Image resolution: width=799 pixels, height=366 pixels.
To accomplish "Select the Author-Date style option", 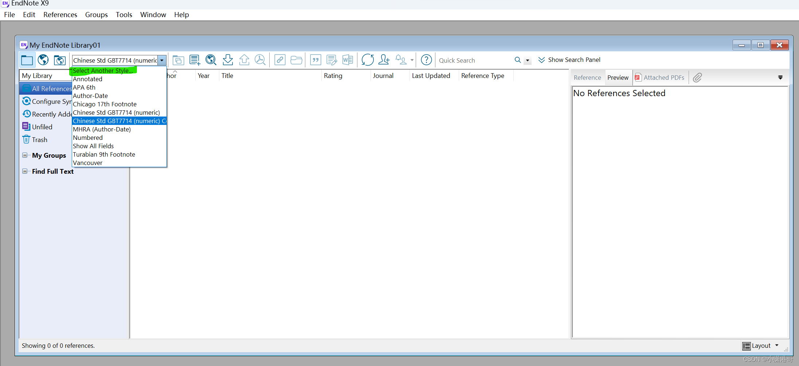I will tap(119, 96).
